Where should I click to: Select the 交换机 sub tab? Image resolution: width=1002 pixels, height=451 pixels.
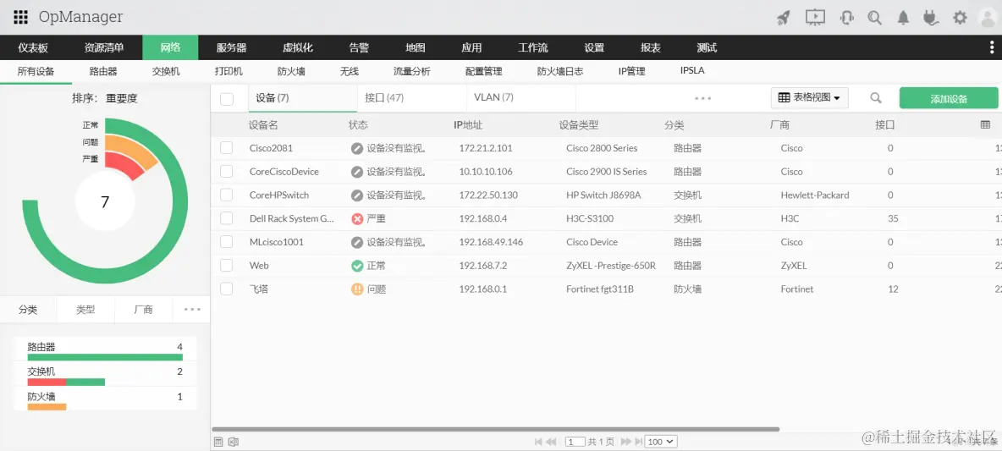tap(166, 72)
